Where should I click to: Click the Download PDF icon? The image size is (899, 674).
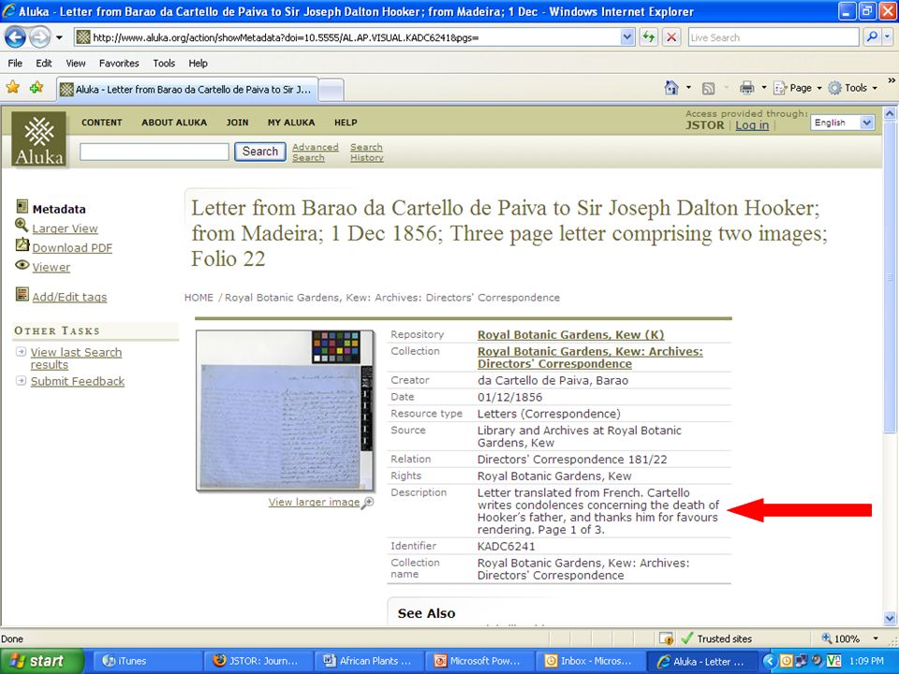(x=22, y=244)
